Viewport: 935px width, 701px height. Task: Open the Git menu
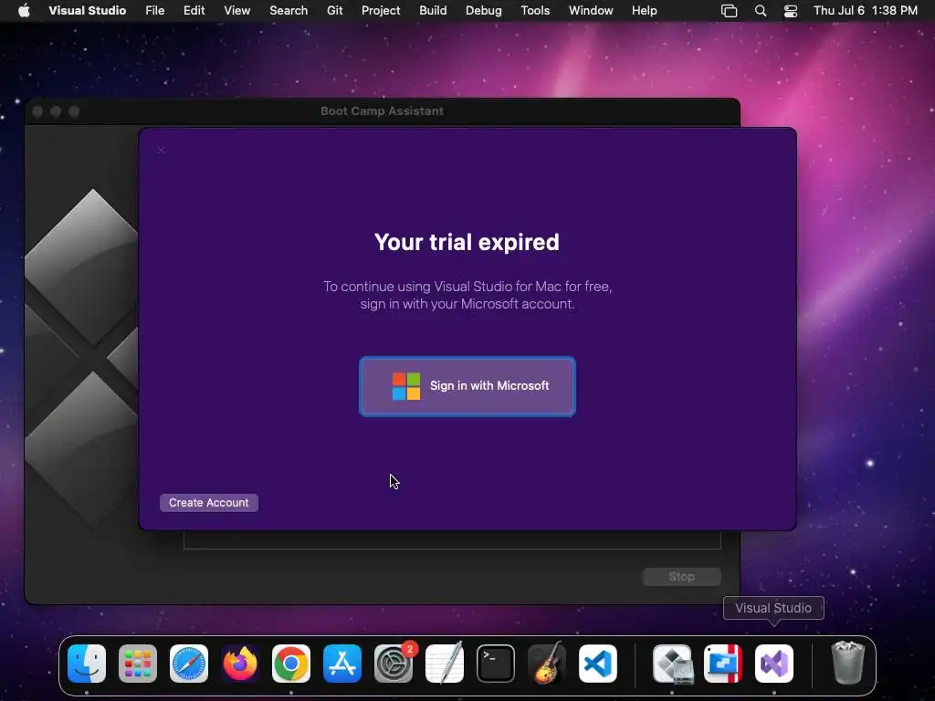click(334, 10)
